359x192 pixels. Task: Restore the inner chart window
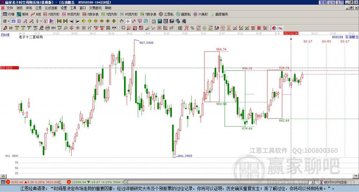[351, 8]
